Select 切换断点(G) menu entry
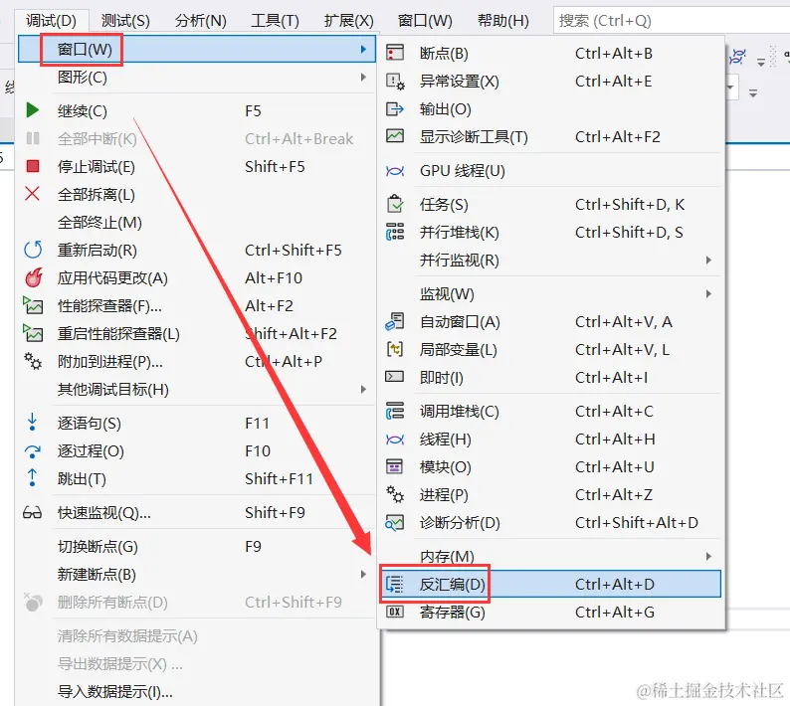 coord(98,546)
